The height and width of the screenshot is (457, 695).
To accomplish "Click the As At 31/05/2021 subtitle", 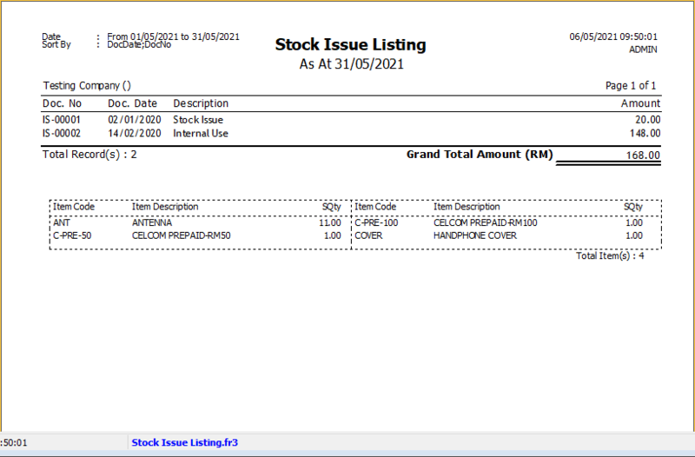I will click(x=351, y=63).
